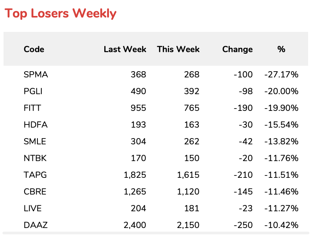Open the SPMA stock code
This screenshot has width=314, height=242.
coord(36,75)
